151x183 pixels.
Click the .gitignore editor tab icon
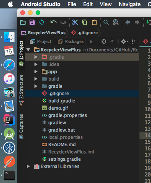click(146, 41)
